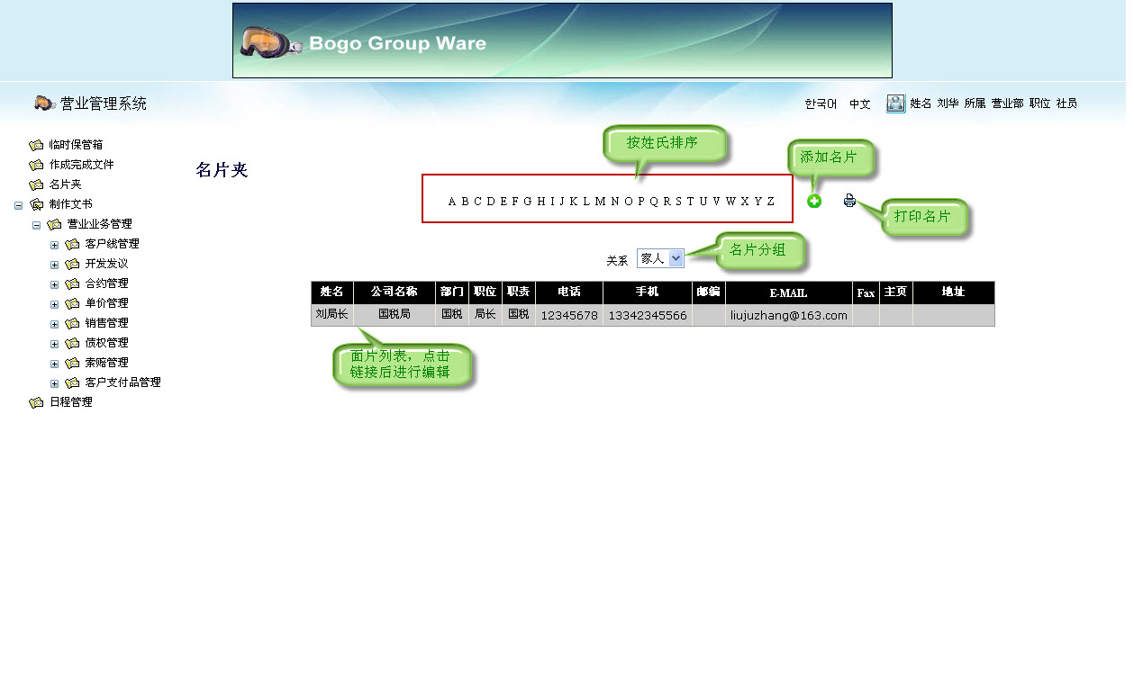Open the 日程管理 folder icon

36,402
